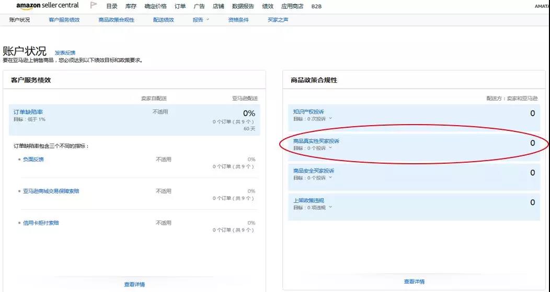Viewport: 550px width, 292px height.
Task: Expand the 报告 dropdown
Action: click(x=201, y=20)
